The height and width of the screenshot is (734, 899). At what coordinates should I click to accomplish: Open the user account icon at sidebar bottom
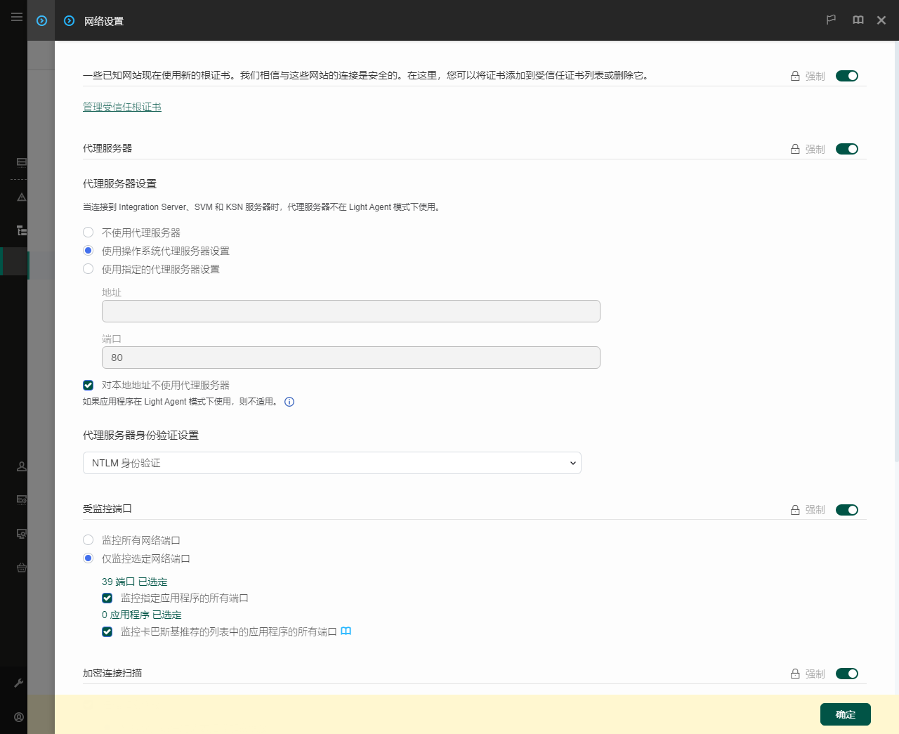[x=19, y=717]
